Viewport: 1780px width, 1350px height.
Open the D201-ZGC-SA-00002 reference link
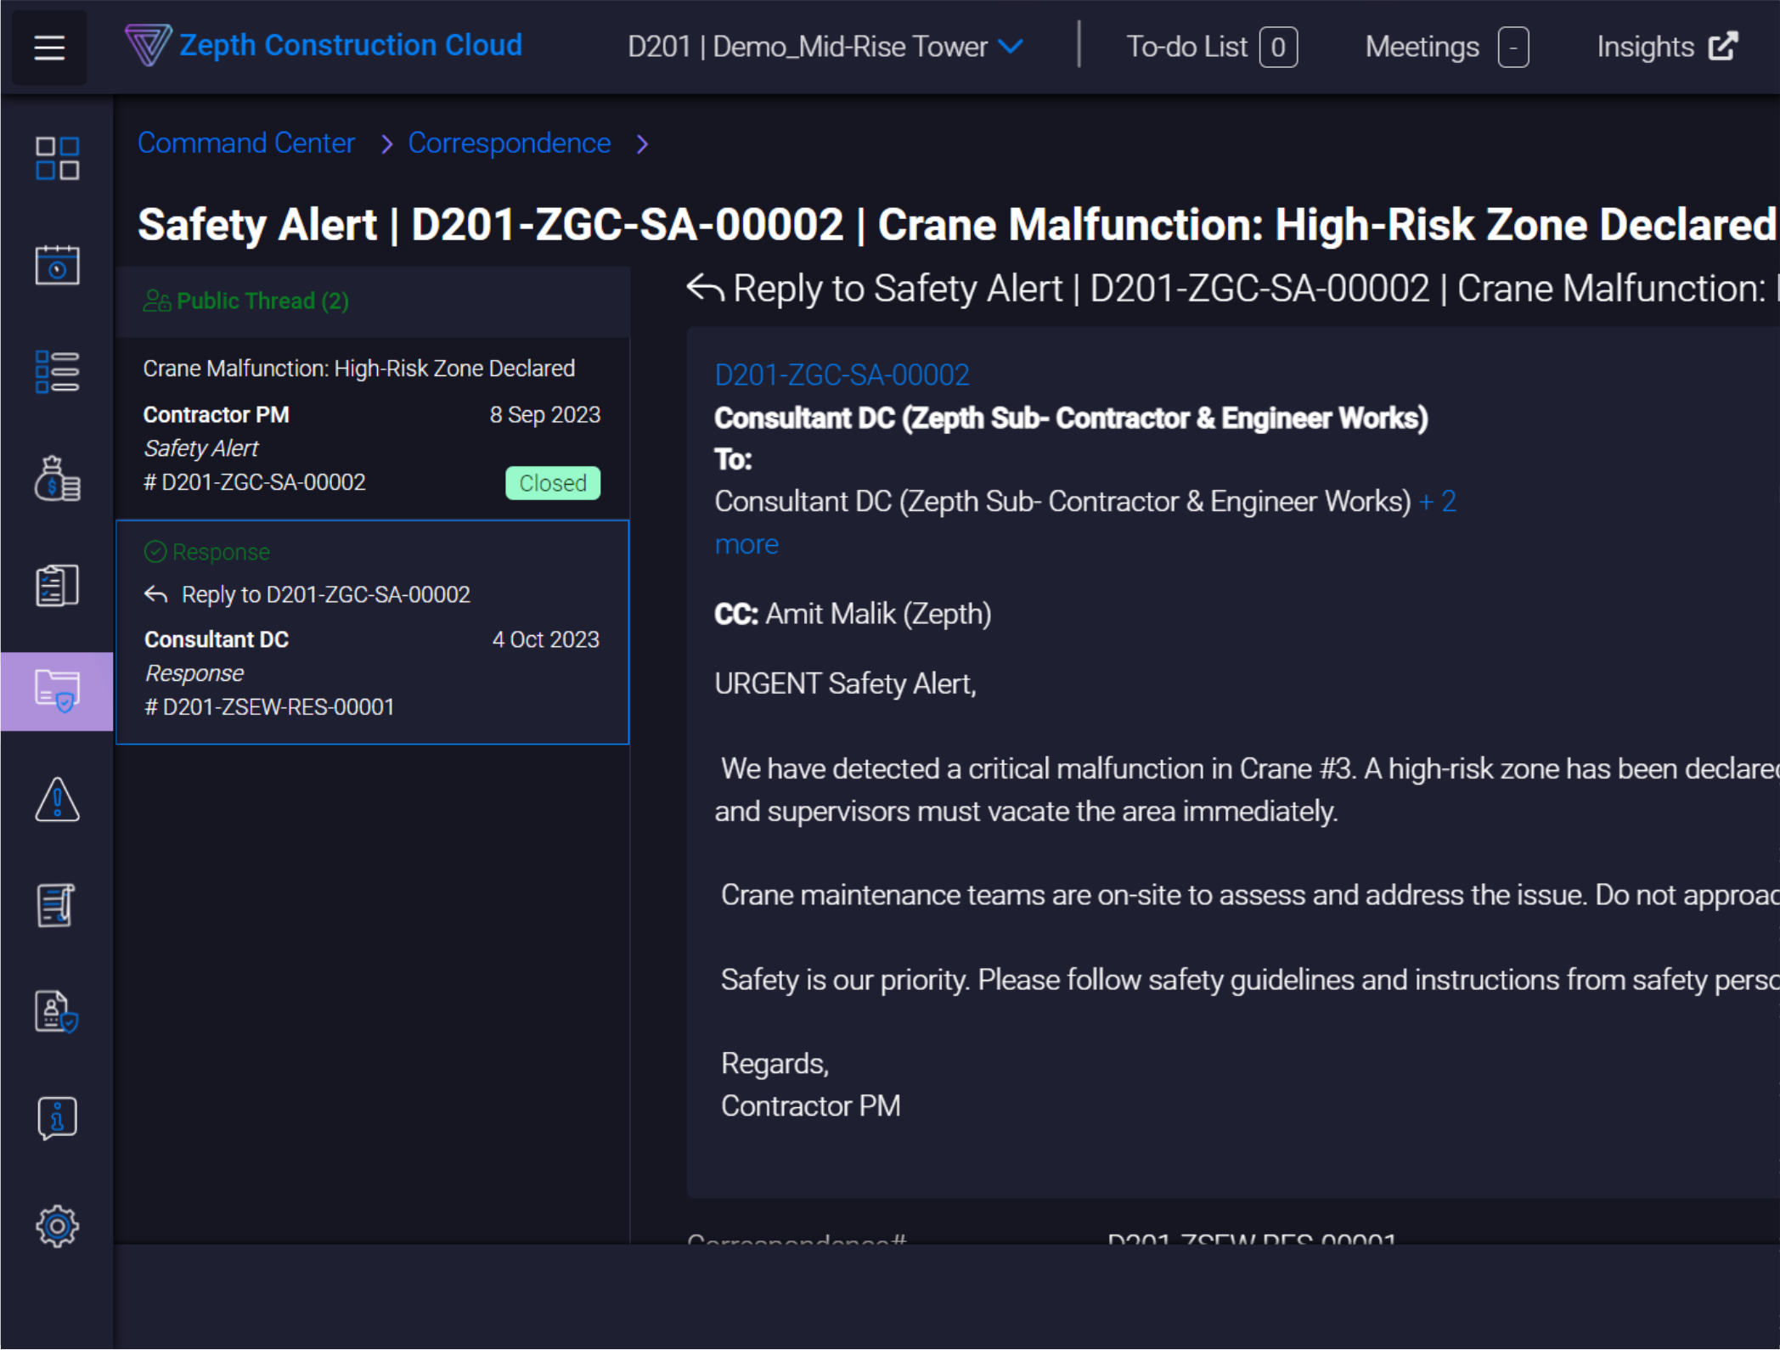pos(842,374)
